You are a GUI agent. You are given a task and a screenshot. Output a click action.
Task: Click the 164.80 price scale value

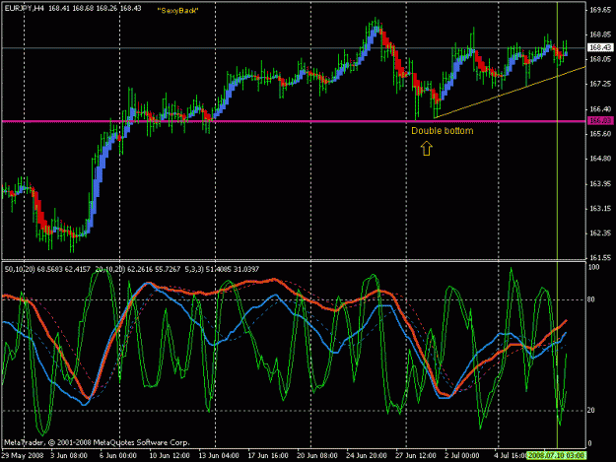[x=600, y=159]
